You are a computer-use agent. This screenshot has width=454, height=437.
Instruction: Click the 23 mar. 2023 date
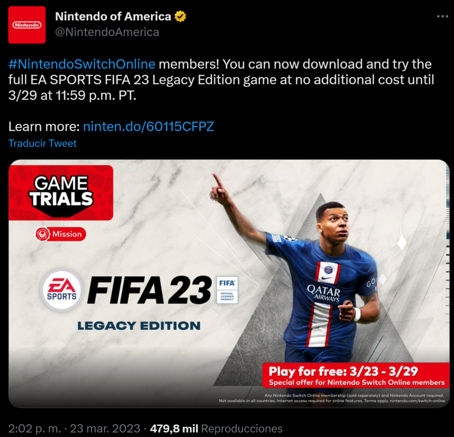pyautogui.click(x=105, y=429)
